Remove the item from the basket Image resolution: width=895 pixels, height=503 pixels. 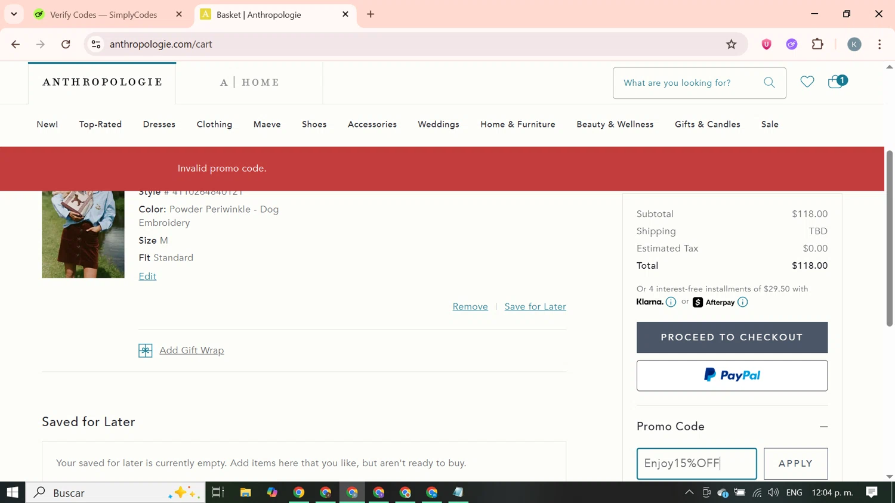[x=470, y=306]
